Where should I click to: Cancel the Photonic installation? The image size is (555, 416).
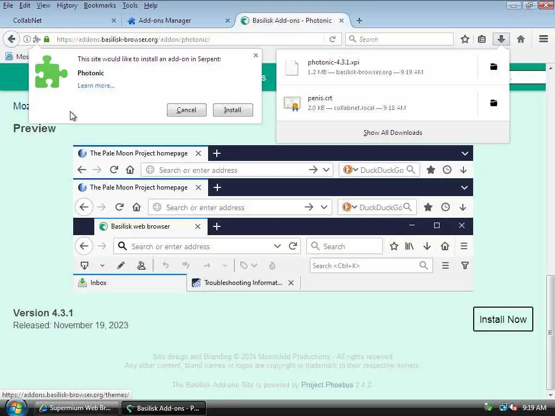186,110
